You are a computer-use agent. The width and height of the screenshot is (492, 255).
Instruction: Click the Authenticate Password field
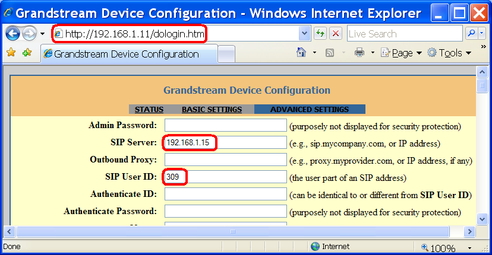pos(226,211)
